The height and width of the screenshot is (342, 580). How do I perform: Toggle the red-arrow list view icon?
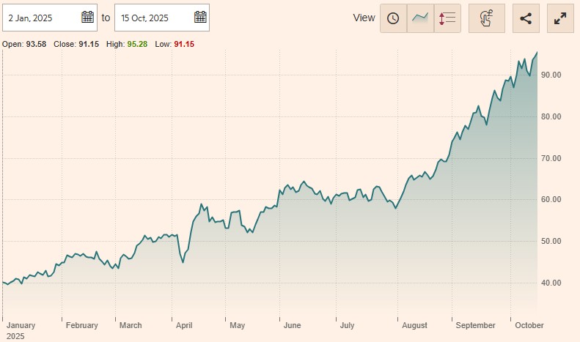coord(447,18)
